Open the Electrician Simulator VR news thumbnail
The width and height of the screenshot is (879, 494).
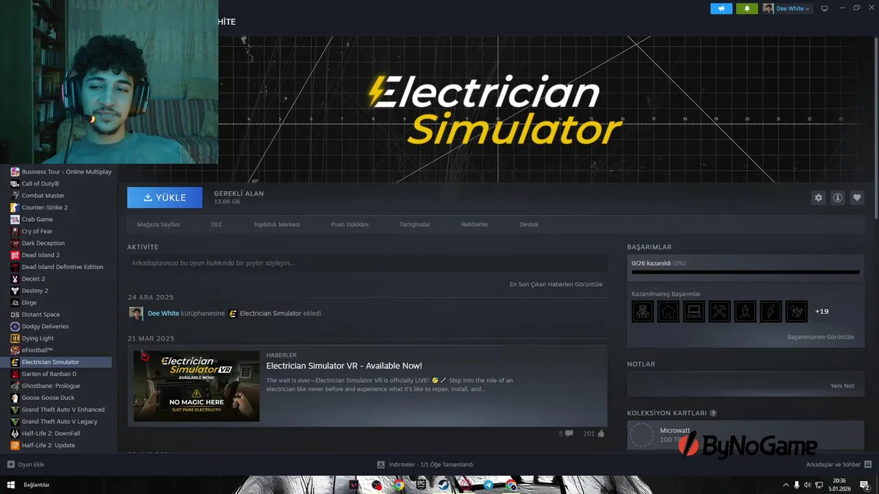[x=196, y=386]
